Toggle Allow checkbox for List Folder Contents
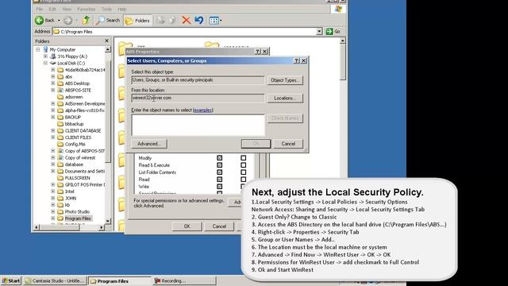Image resolution: width=508 pixels, height=286 pixels. (x=220, y=172)
